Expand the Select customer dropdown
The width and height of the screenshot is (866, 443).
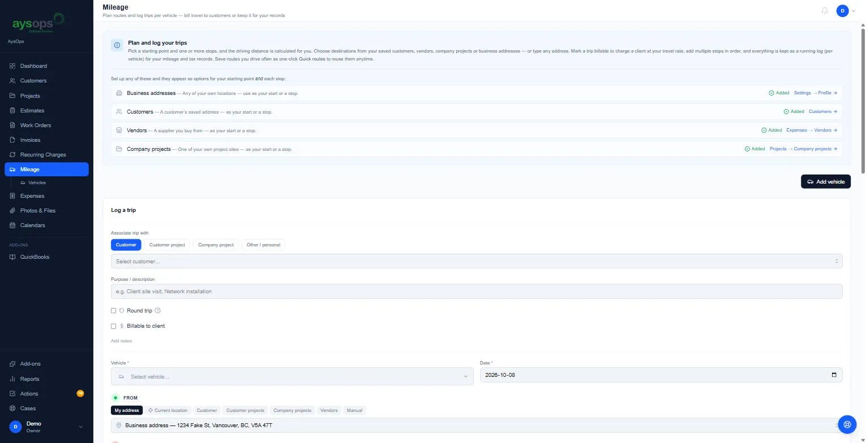click(x=477, y=261)
